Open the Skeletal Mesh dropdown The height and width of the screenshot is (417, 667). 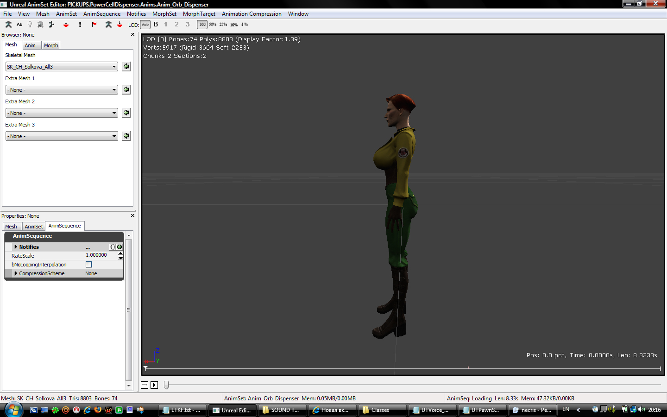[x=114, y=67]
